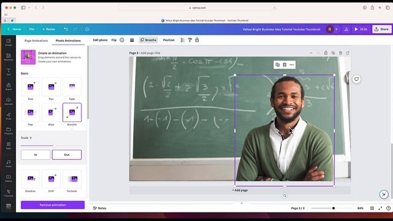The image size is (393, 221).
Task: Open the transparency icon in toolbar
Action: coord(182,40)
